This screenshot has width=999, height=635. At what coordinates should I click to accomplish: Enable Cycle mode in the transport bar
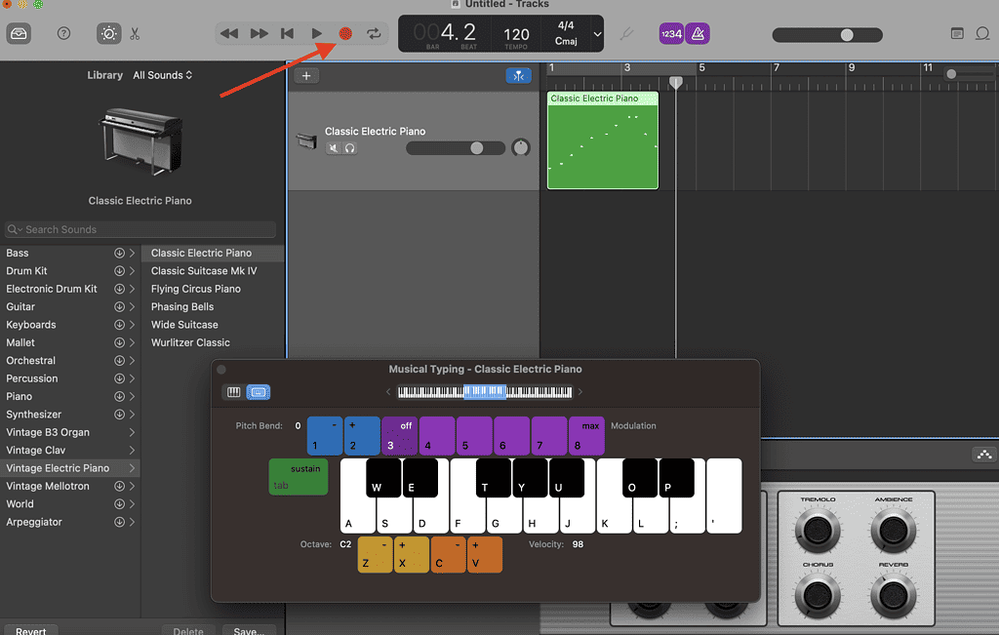[x=374, y=32]
